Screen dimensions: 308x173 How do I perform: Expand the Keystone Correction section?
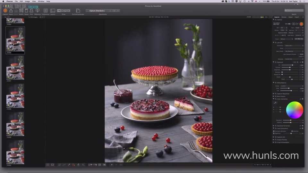(x=273, y=126)
